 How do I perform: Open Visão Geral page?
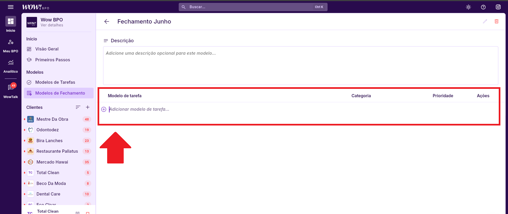point(47,49)
